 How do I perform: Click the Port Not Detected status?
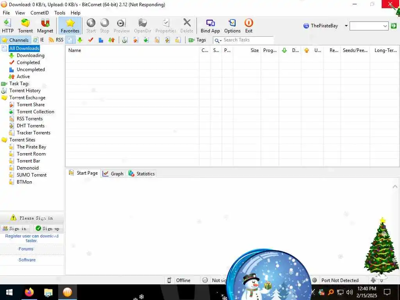339,280
